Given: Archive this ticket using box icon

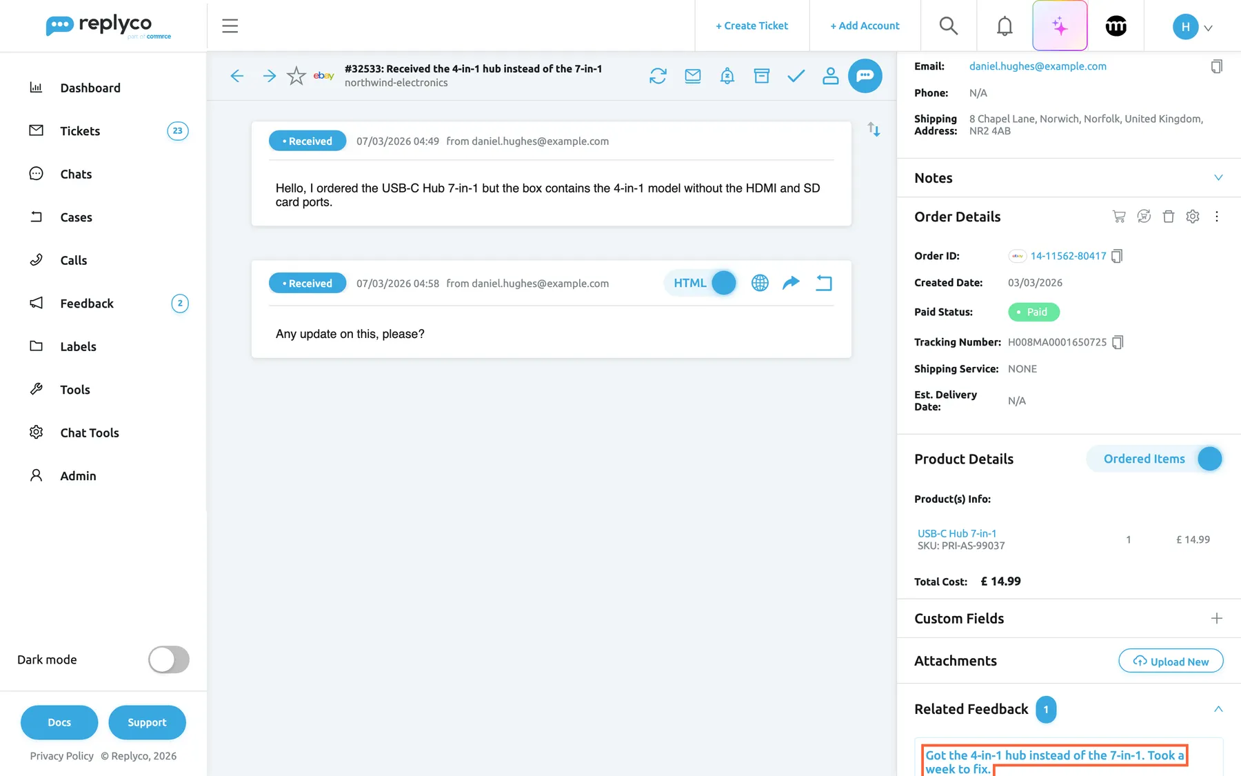Looking at the screenshot, I should pyautogui.click(x=761, y=76).
